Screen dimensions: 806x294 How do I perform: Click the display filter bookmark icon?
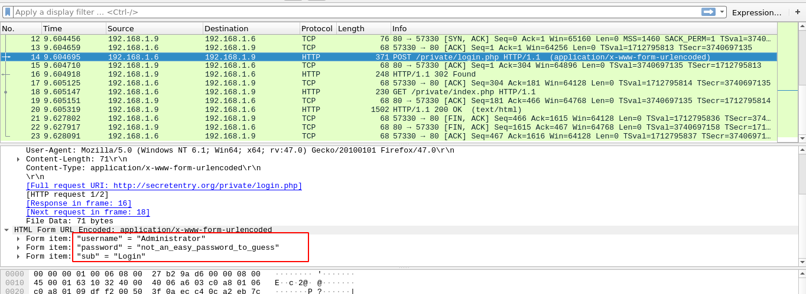point(8,12)
